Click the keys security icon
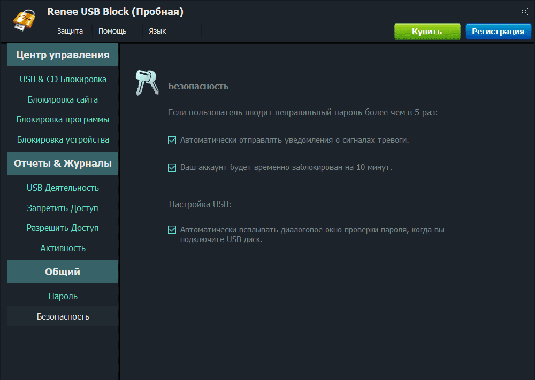Viewport: 535px width, 380px height. pos(146,83)
